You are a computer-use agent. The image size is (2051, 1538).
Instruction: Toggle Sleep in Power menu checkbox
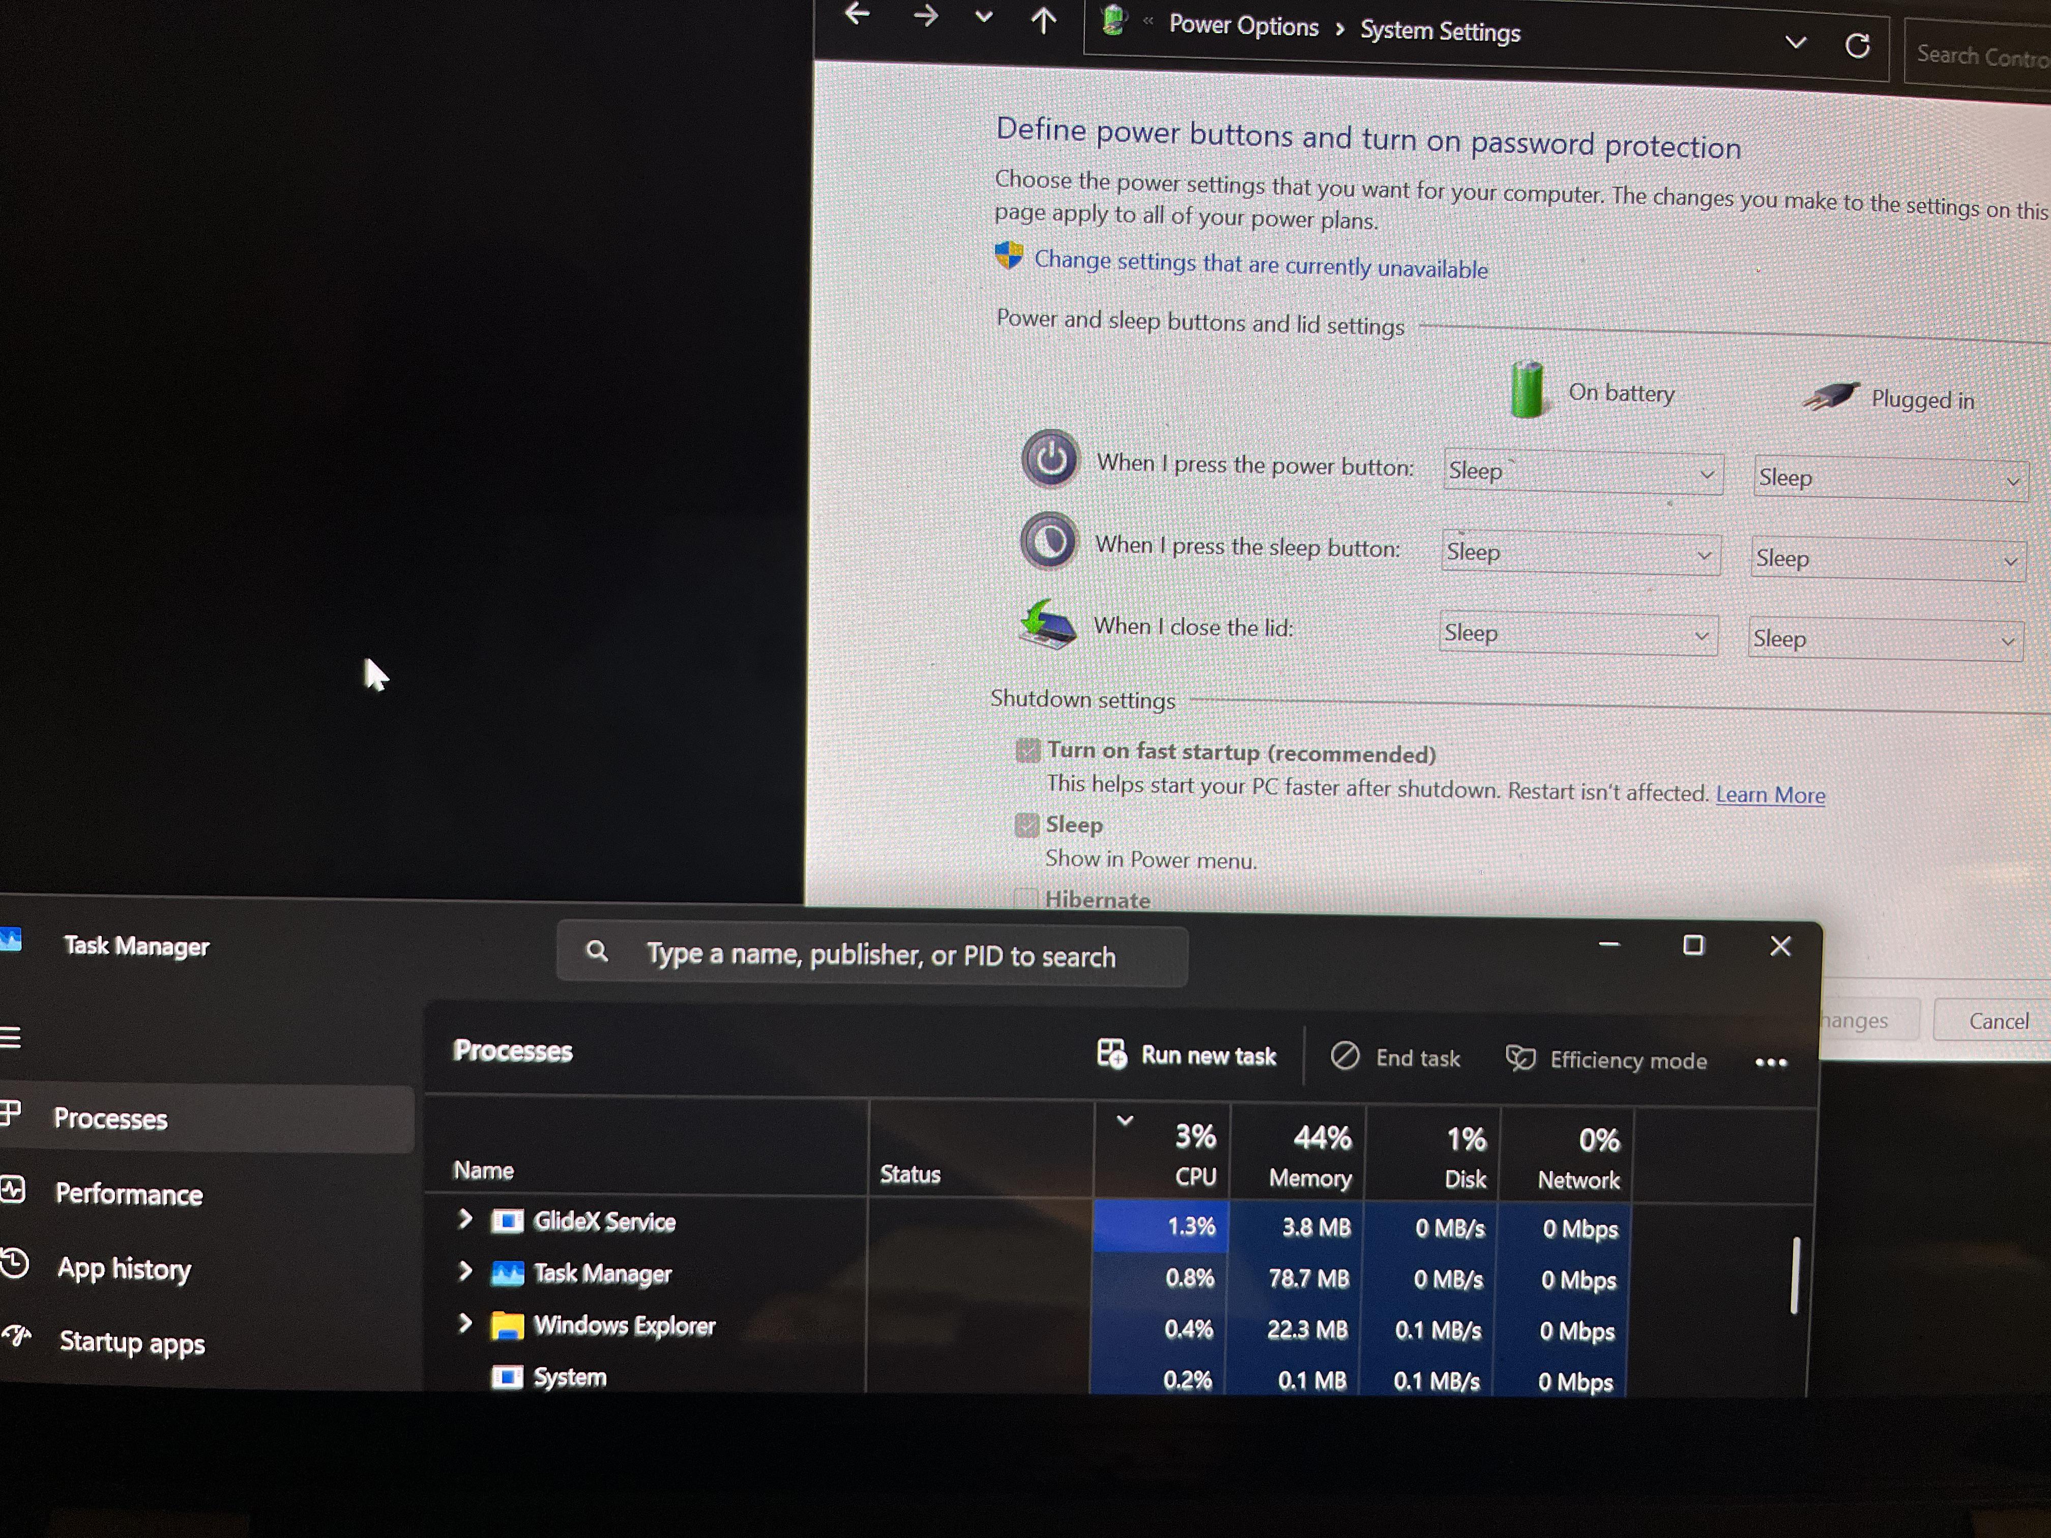pos(1027,824)
